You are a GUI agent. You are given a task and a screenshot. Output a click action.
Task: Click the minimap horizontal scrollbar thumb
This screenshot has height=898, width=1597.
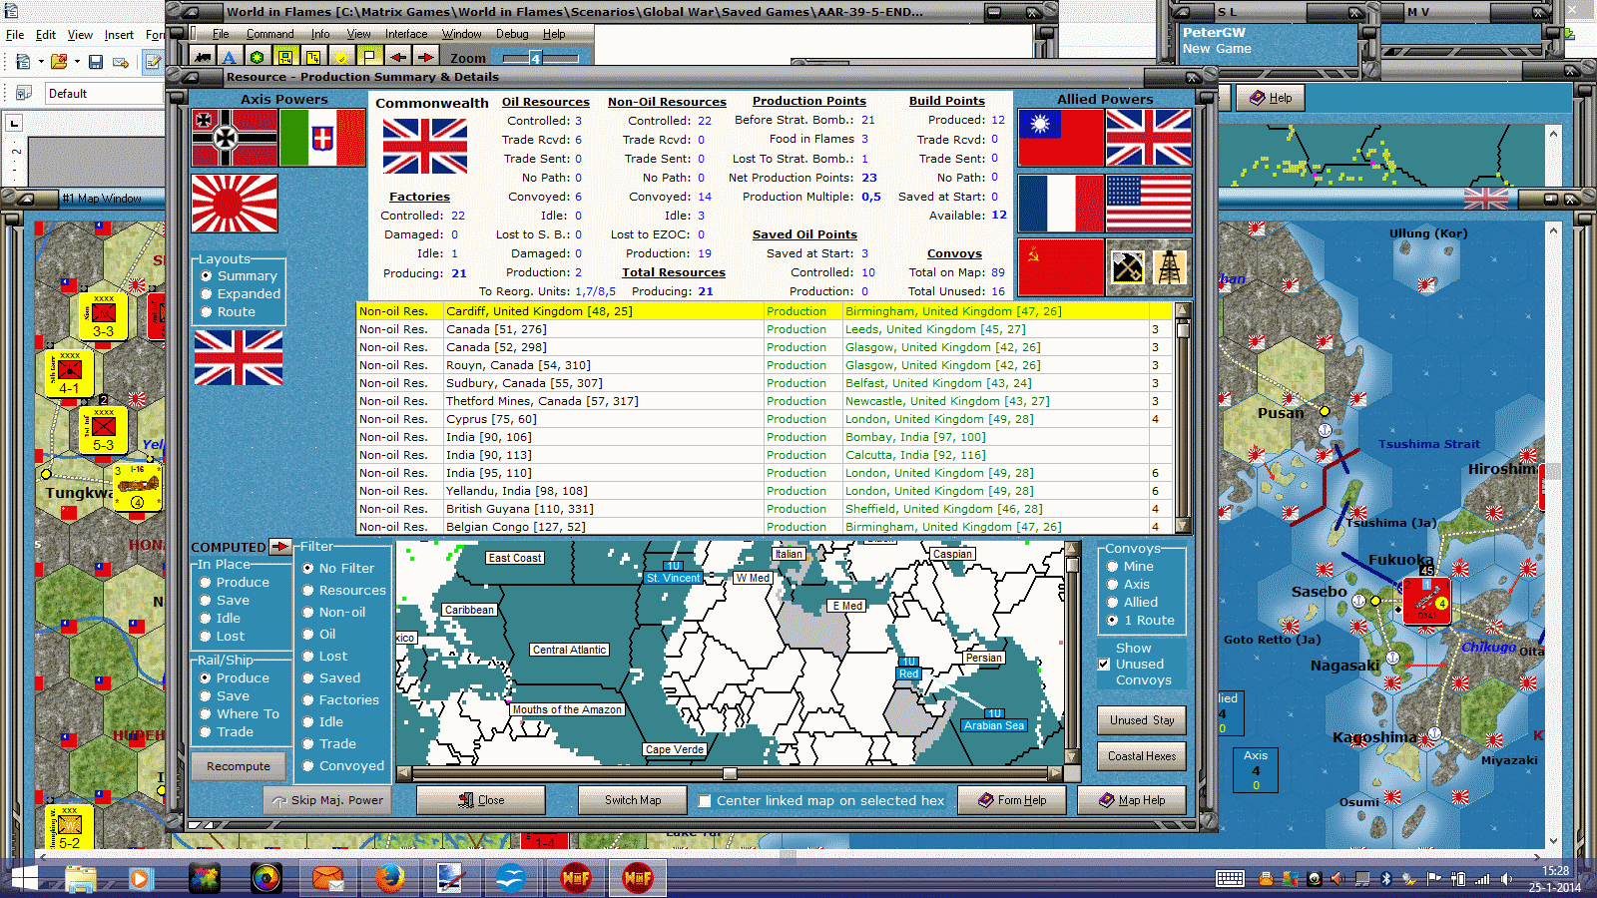tap(730, 773)
